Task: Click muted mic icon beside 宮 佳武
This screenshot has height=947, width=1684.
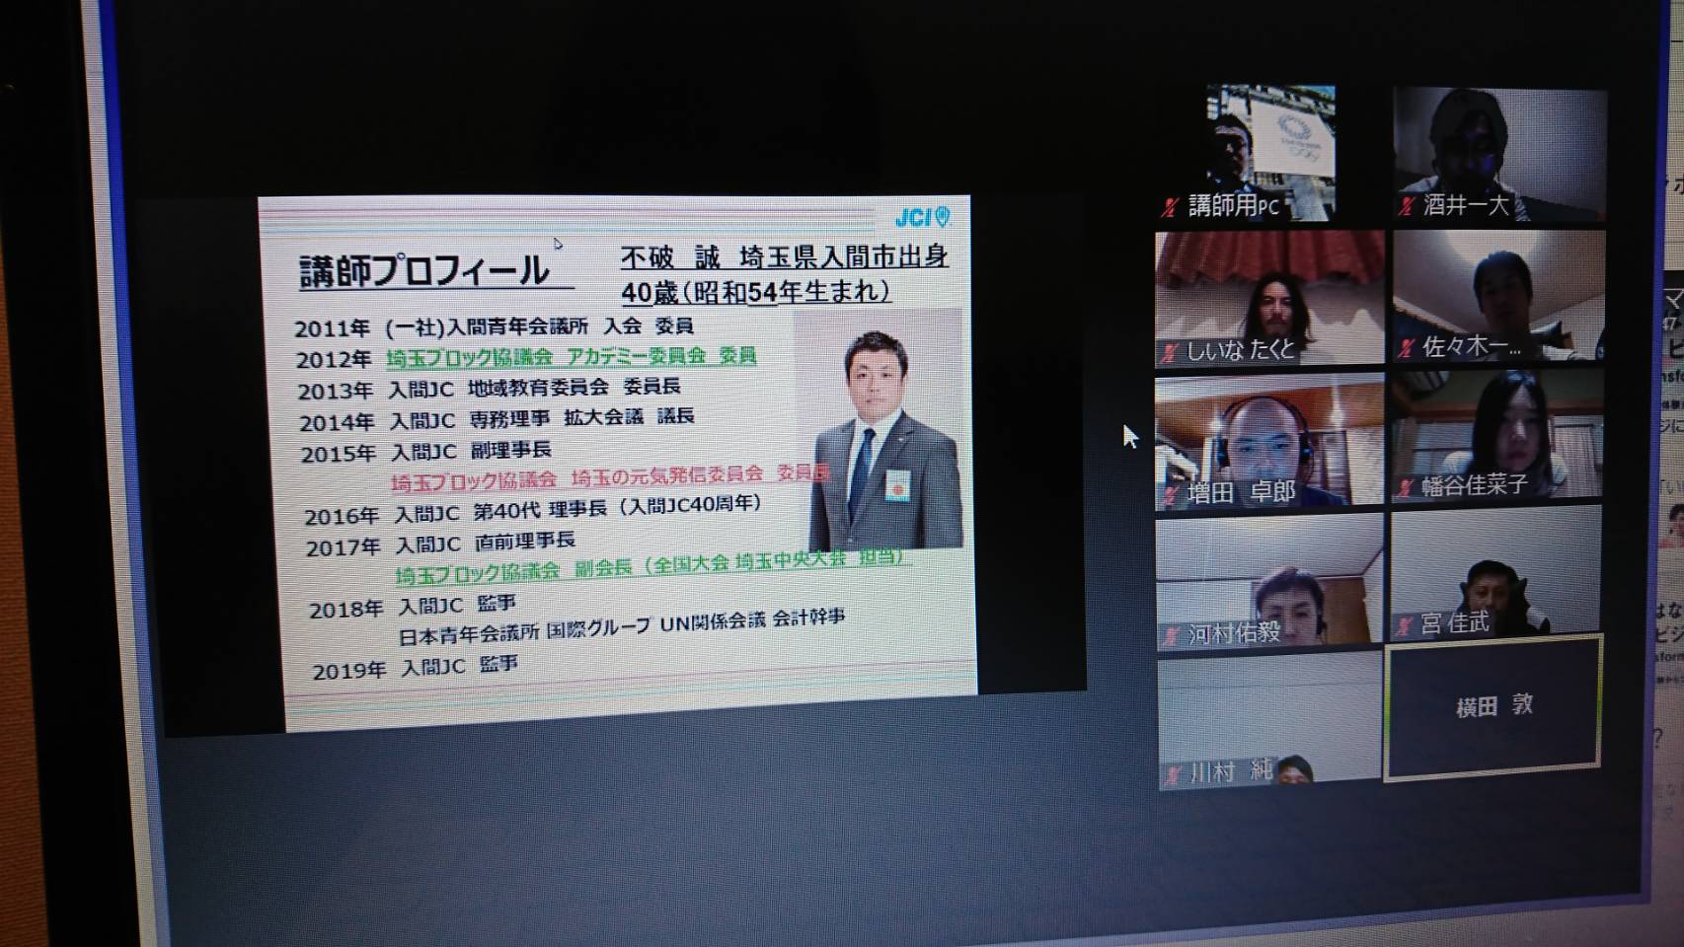Action: tap(1405, 625)
